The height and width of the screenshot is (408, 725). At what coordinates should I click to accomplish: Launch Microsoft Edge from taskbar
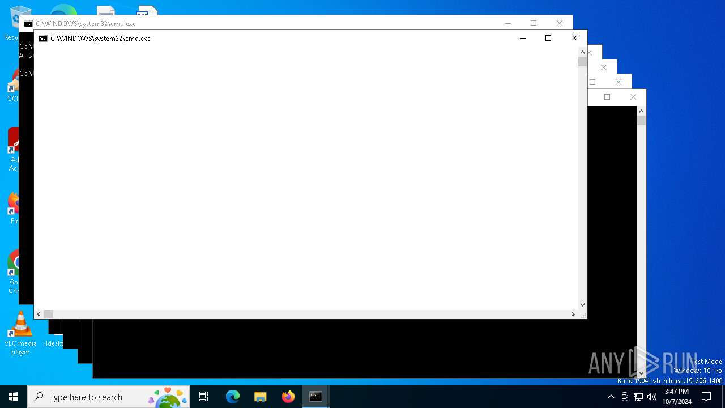point(233,397)
